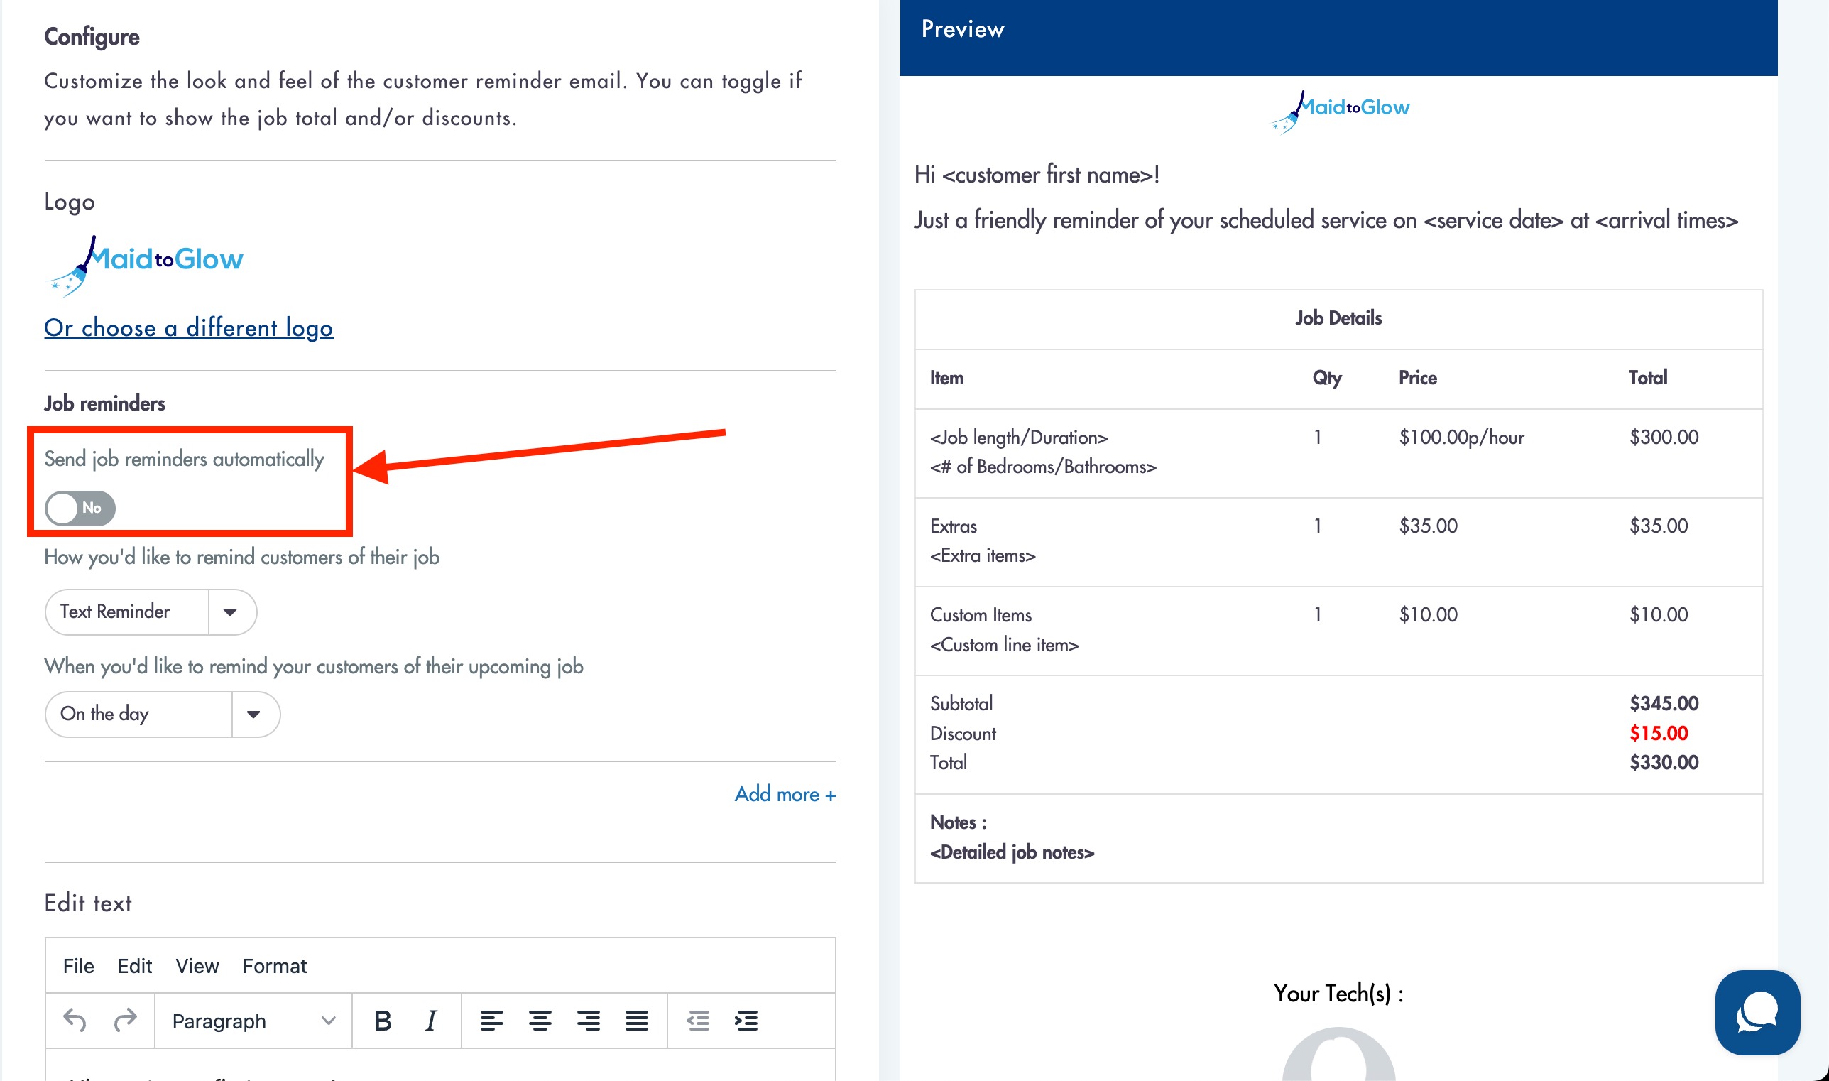Increase indent in editor toolbar
The image size is (1829, 1081).
coord(746,1021)
